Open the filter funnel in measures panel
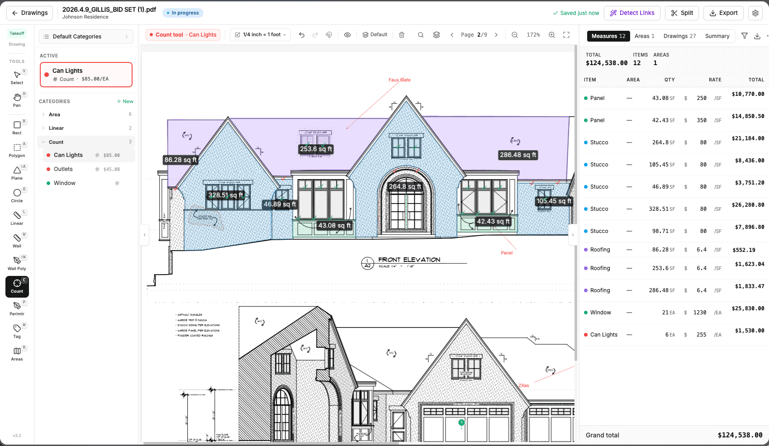 tap(745, 36)
